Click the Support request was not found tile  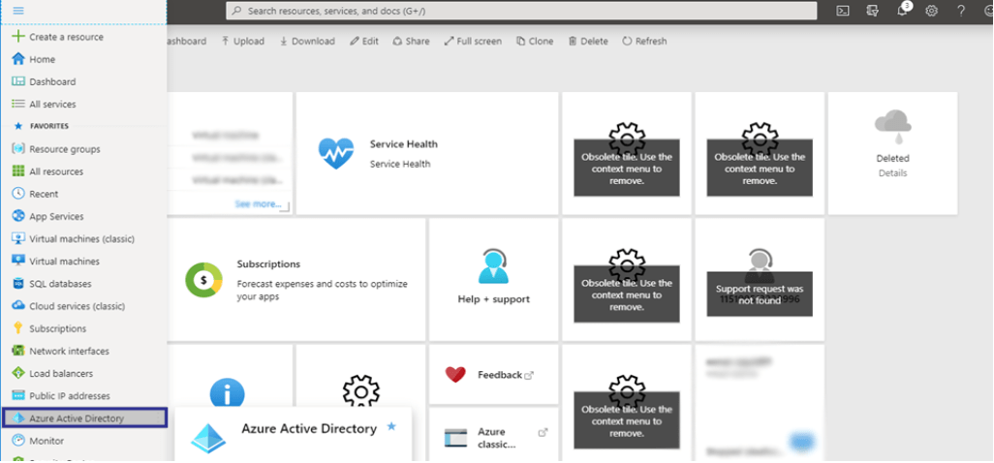760,279
